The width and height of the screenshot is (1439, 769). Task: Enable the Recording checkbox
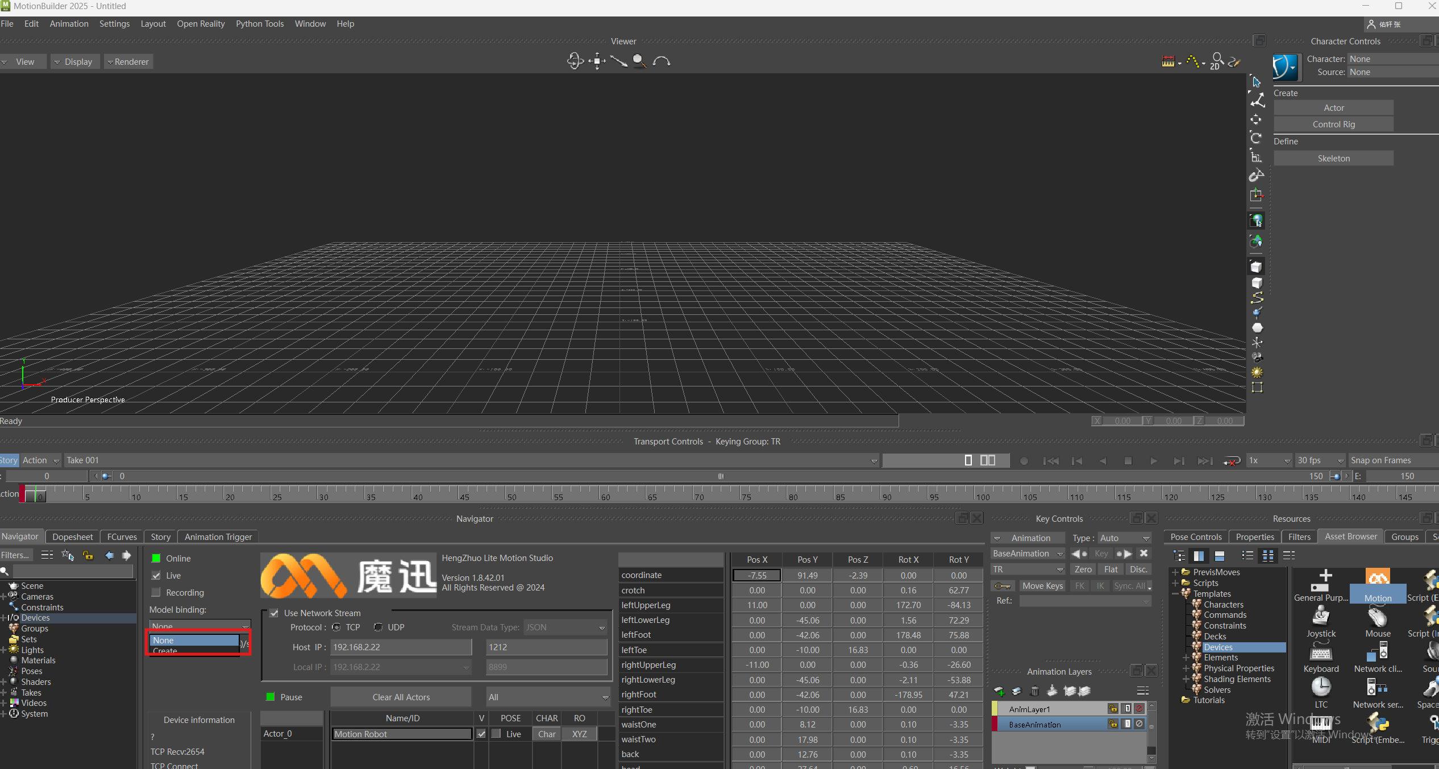pos(156,592)
